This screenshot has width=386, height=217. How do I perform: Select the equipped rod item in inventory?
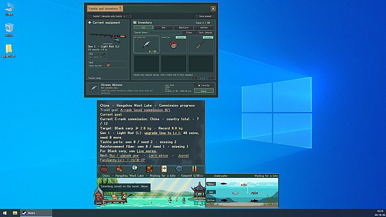[x=200, y=44]
